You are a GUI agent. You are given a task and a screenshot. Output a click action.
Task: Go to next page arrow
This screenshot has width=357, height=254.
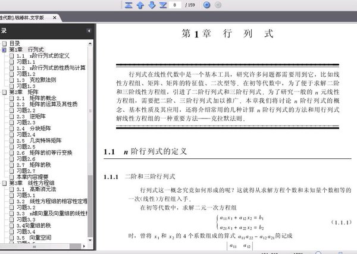[152, 5]
